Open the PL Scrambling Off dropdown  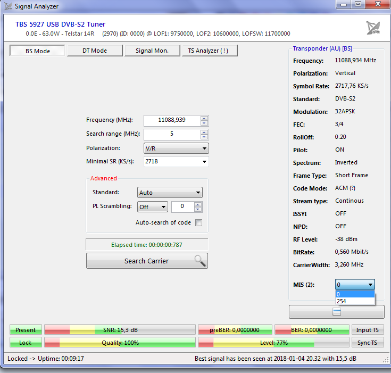tap(153, 207)
